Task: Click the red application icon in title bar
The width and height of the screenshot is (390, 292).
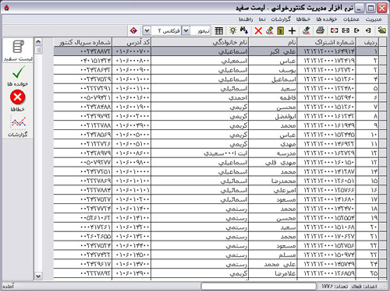Action: tap(7, 8)
